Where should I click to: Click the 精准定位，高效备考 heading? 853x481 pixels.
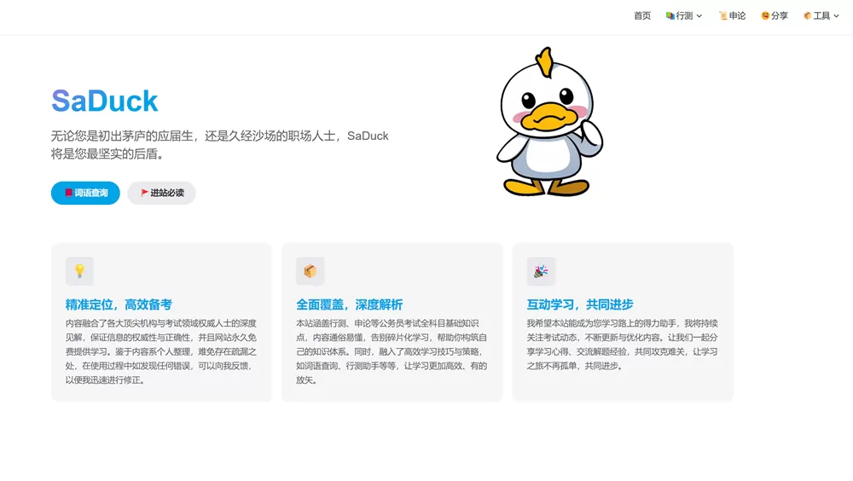(119, 304)
